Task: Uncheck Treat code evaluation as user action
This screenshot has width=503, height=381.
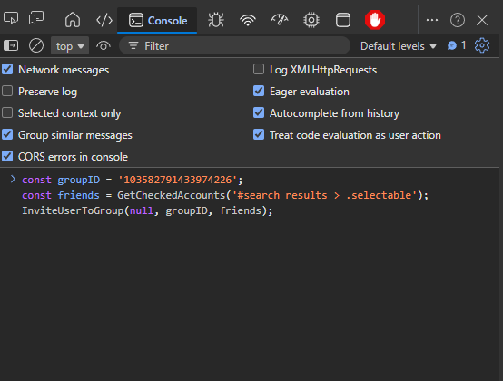Action: [x=259, y=134]
